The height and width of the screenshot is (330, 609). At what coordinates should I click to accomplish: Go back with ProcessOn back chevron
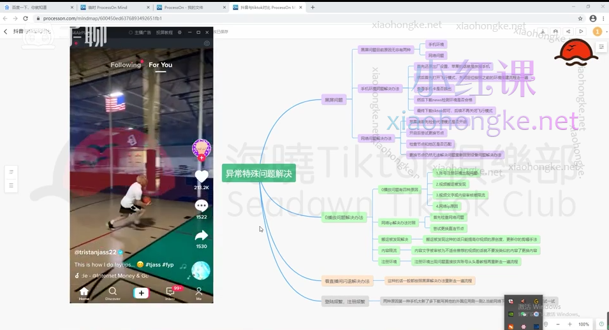tap(6, 31)
